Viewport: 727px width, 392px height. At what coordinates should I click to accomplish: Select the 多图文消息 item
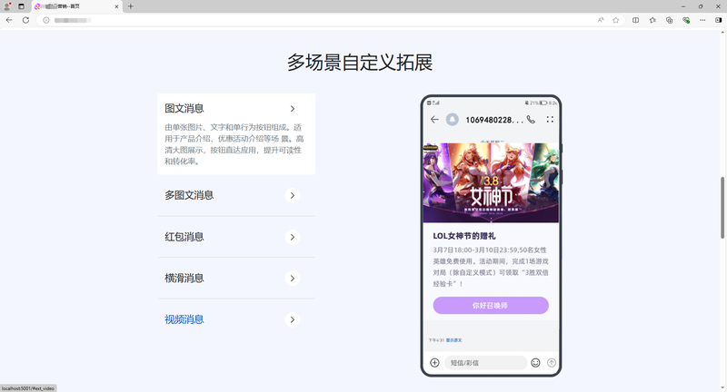tap(189, 195)
